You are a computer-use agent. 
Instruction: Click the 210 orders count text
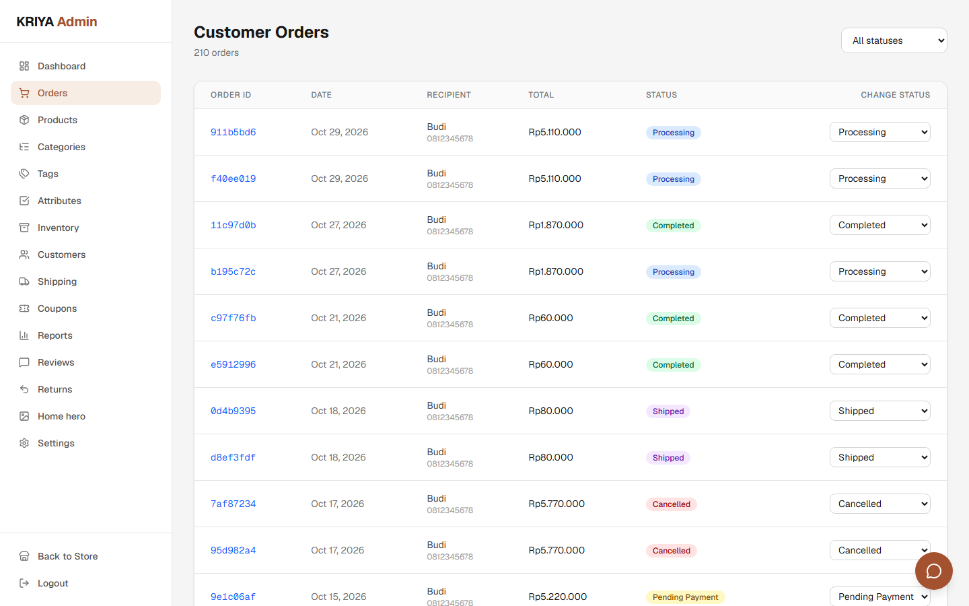[x=216, y=53]
